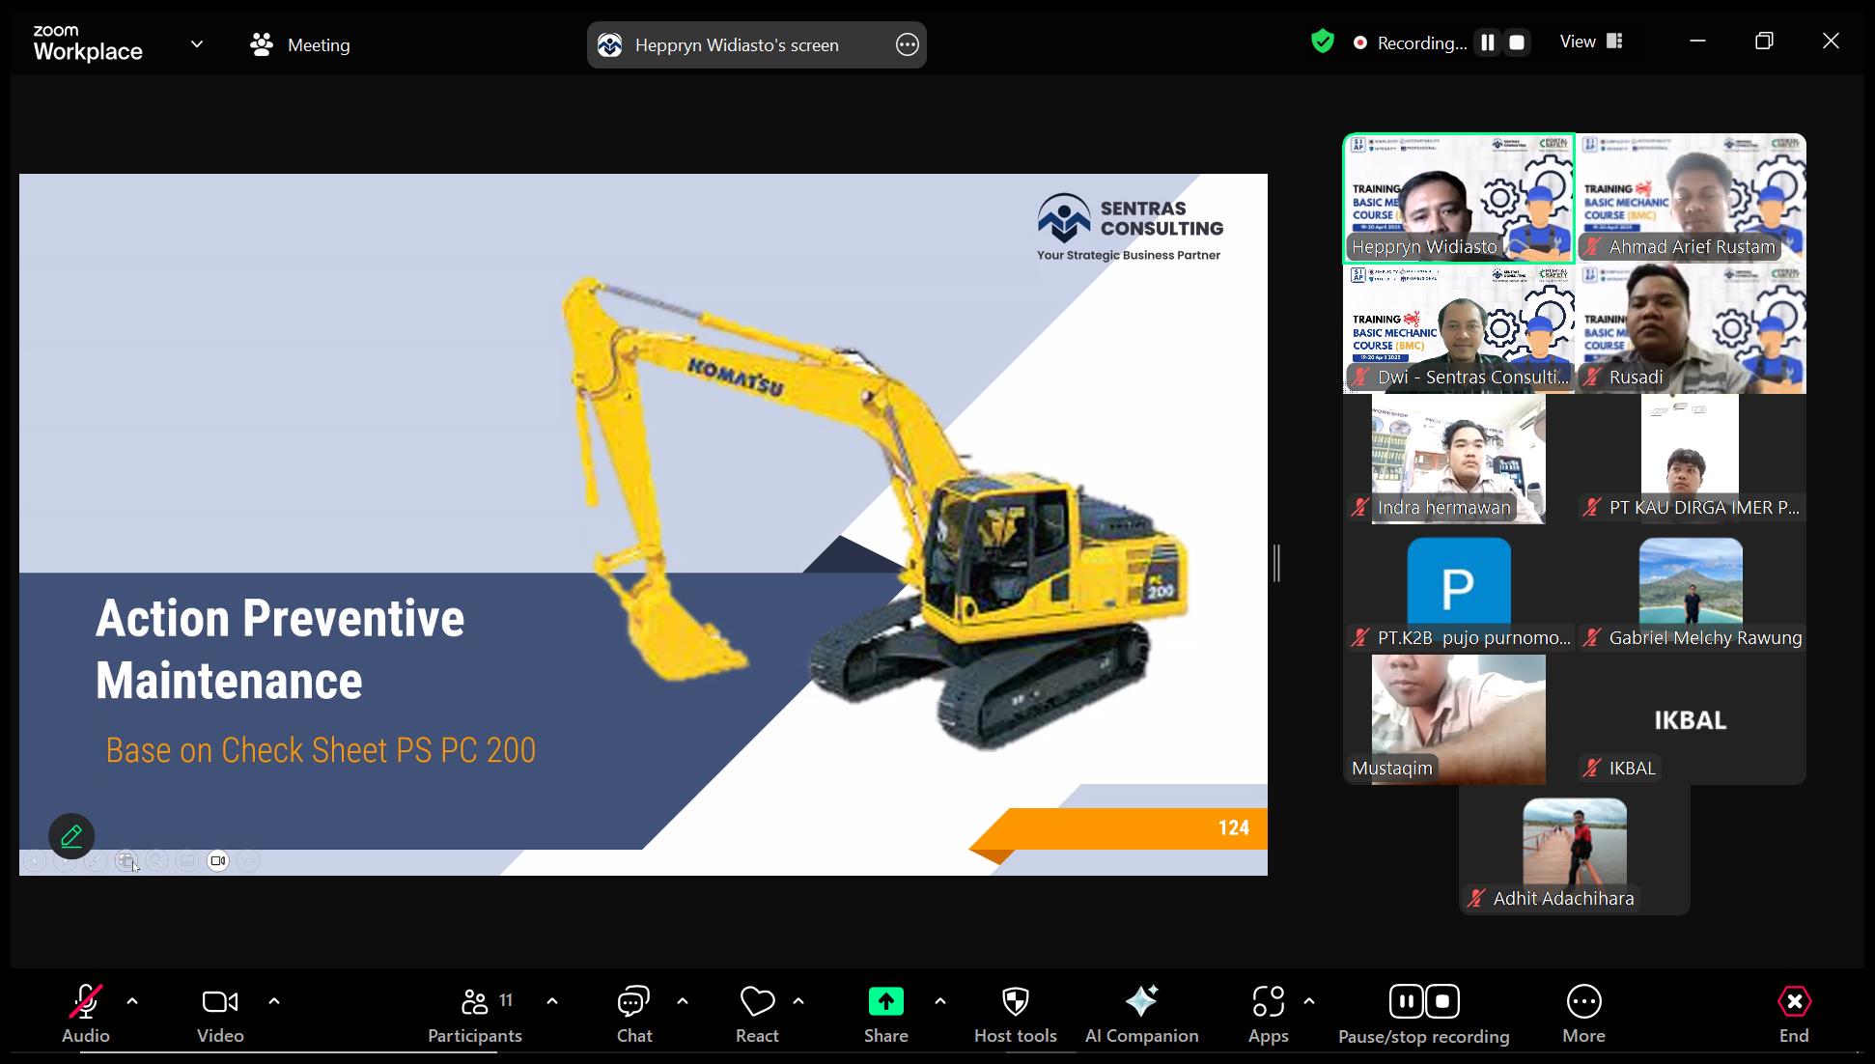Viewport: 1875px width, 1064px height.
Task: Click the see all slides icon
Action: click(x=126, y=860)
